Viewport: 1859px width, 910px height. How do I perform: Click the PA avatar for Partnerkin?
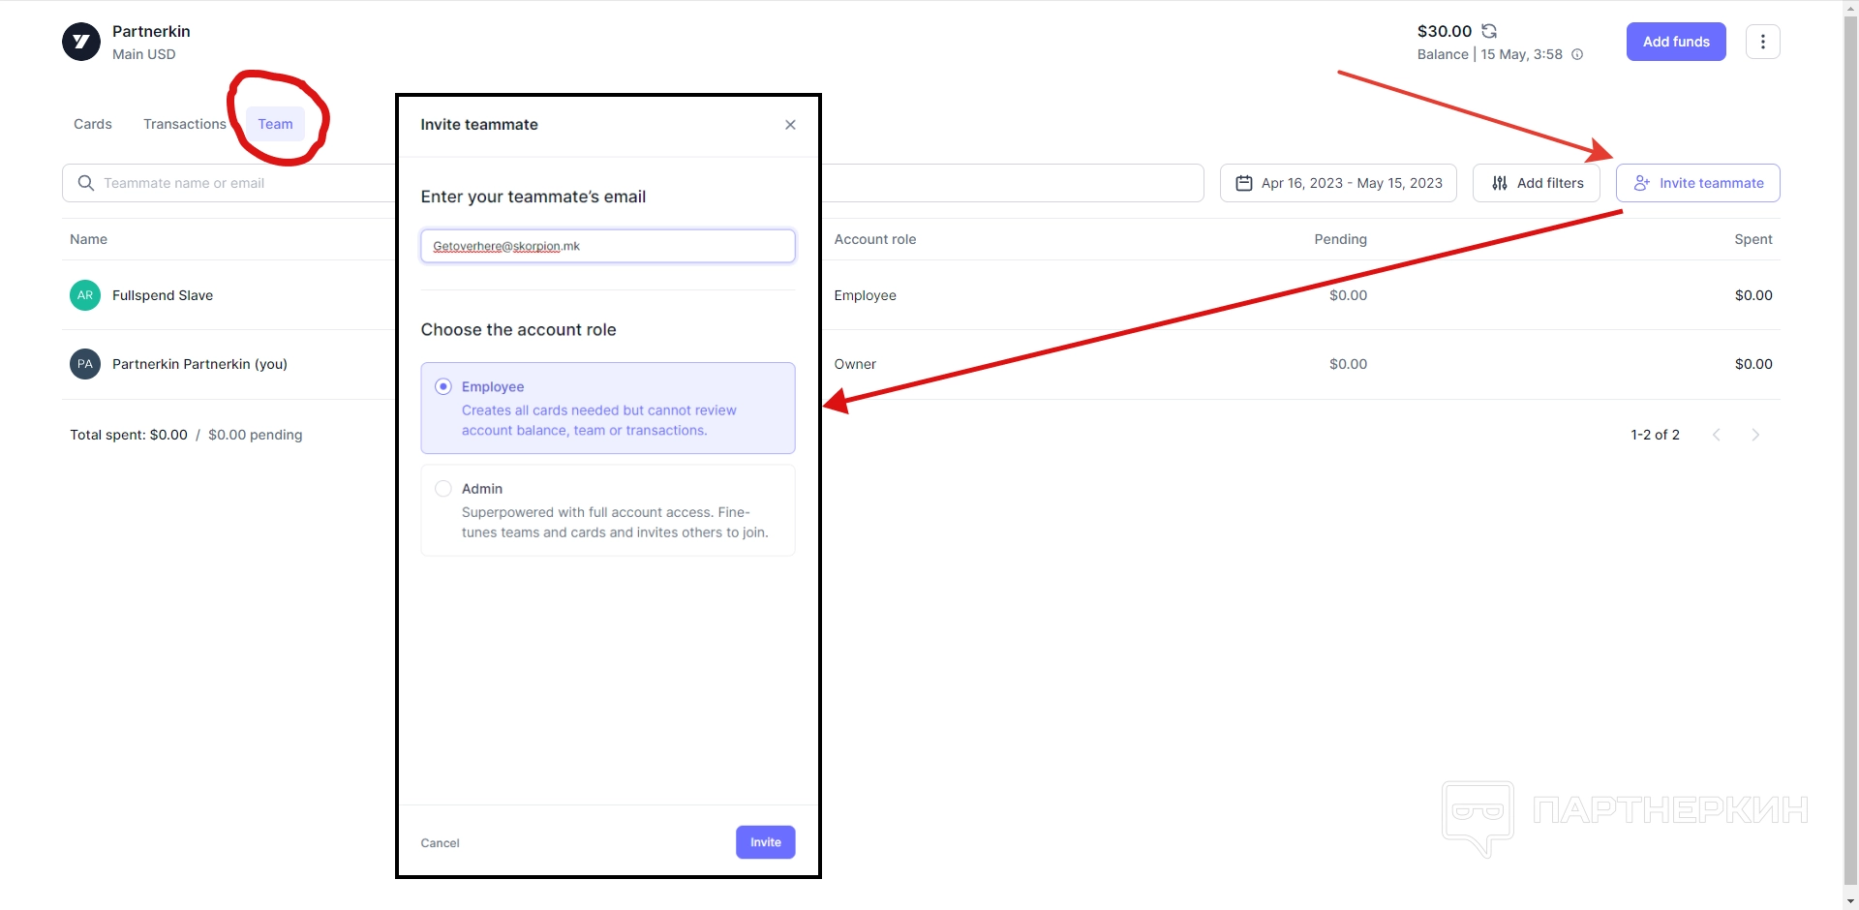(85, 364)
